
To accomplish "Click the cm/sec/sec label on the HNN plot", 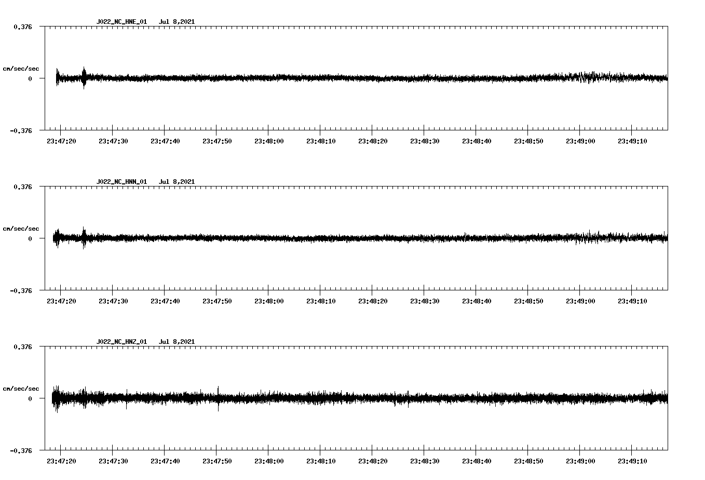I will click(x=22, y=228).
